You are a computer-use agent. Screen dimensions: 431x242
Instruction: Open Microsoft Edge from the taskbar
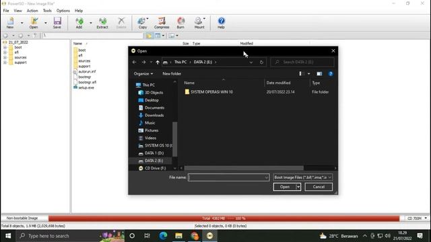(x=163, y=236)
